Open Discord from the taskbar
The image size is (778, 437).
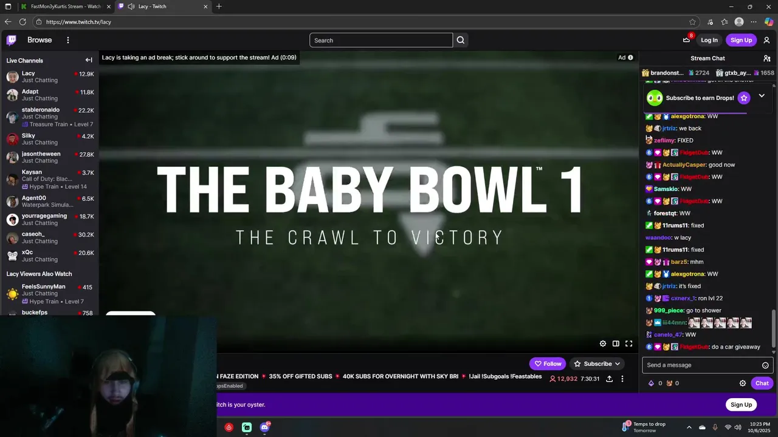click(x=265, y=427)
